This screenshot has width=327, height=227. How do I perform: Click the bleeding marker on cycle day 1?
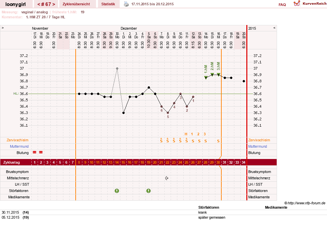click(x=35, y=153)
